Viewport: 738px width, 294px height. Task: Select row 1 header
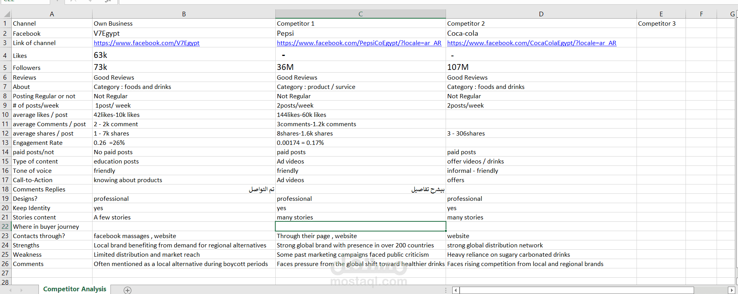(5, 23)
